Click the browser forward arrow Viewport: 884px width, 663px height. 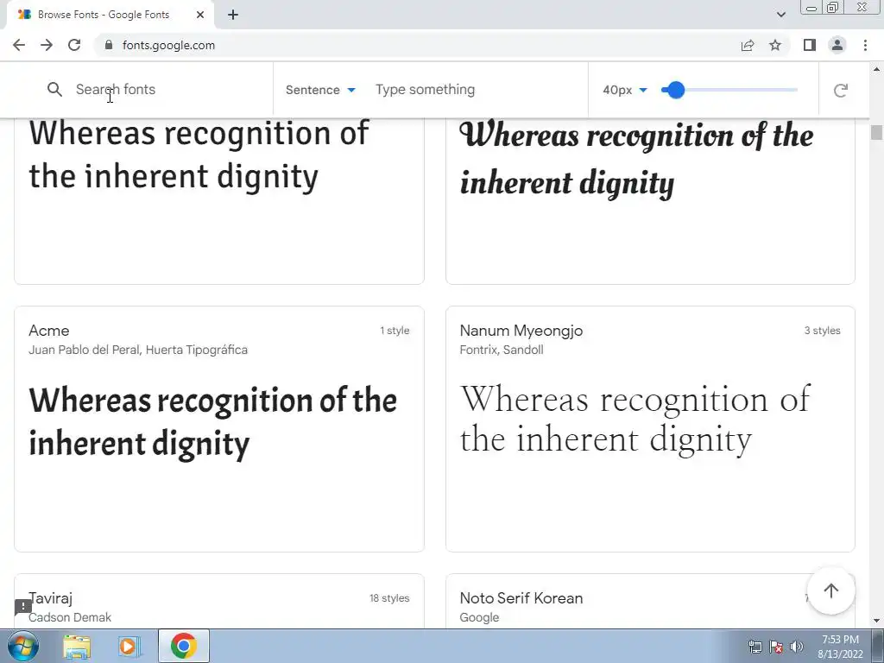click(x=47, y=45)
